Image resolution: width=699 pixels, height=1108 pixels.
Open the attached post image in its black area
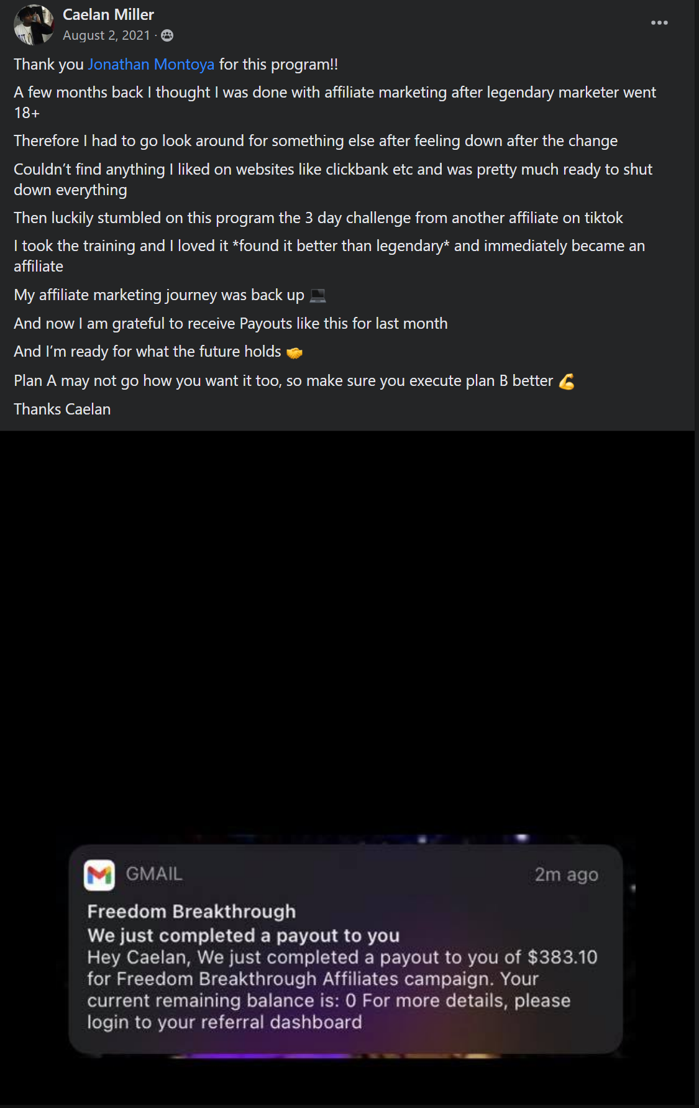click(x=348, y=621)
